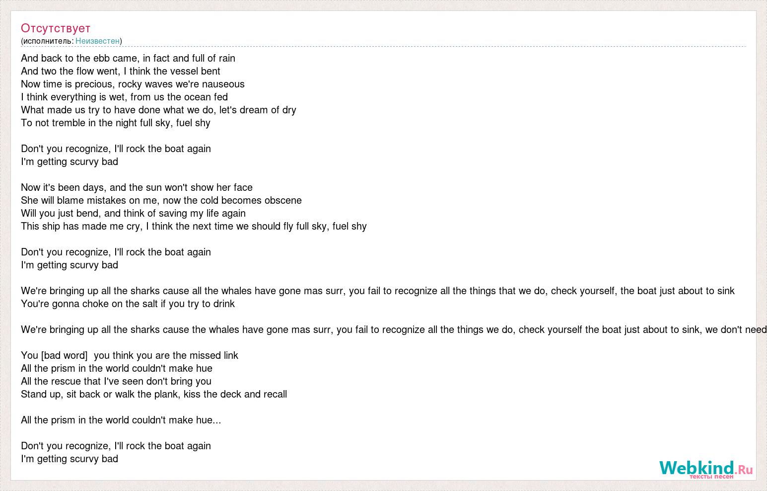Image resolution: width=767 pixels, height=491 pixels.
Task: Click the line Now it's been days
Action: pyautogui.click(x=137, y=187)
